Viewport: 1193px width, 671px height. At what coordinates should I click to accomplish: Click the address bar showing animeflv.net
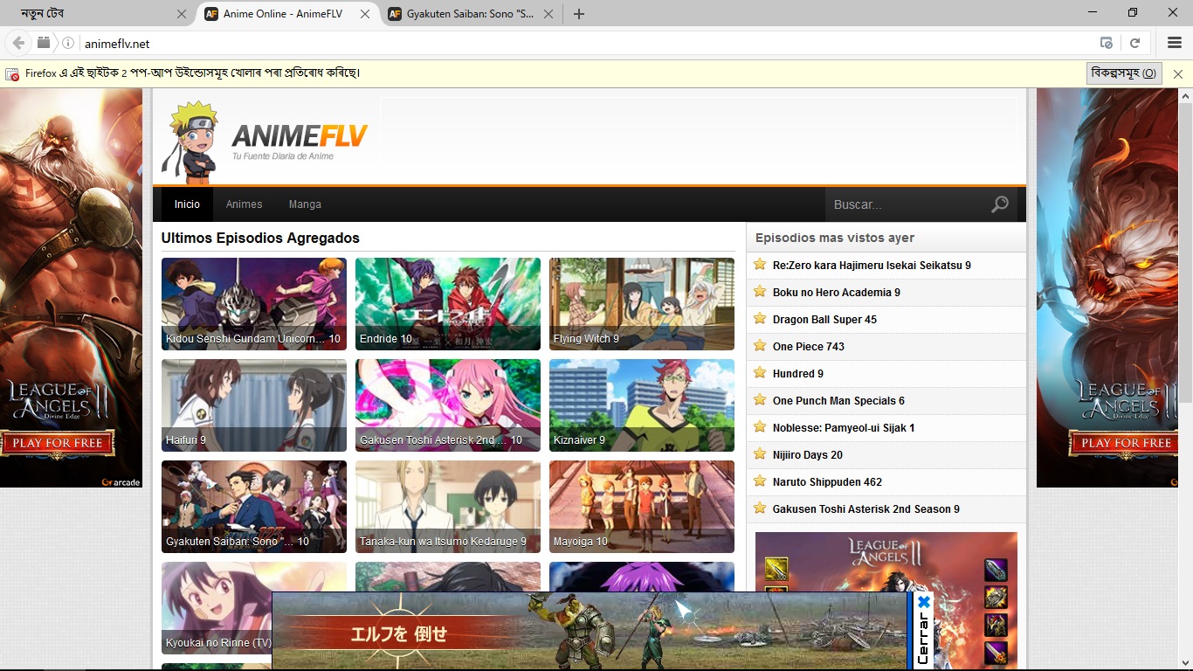click(585, 43)
